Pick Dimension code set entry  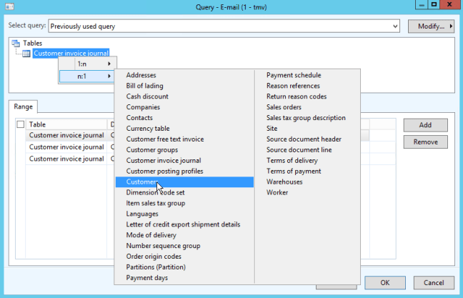pos(155,192)
